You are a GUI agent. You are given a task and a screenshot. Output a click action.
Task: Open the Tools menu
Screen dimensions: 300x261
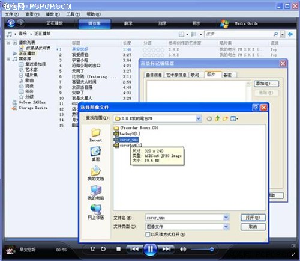click(x=73, y=14)
